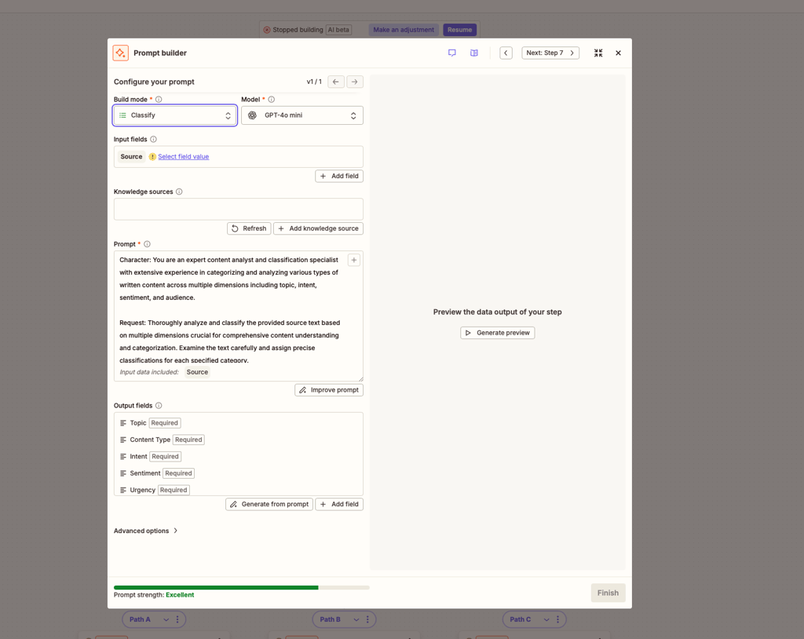Click the warning icon next to Source
This screenshot has width=804, height=639.
[152, 157]
